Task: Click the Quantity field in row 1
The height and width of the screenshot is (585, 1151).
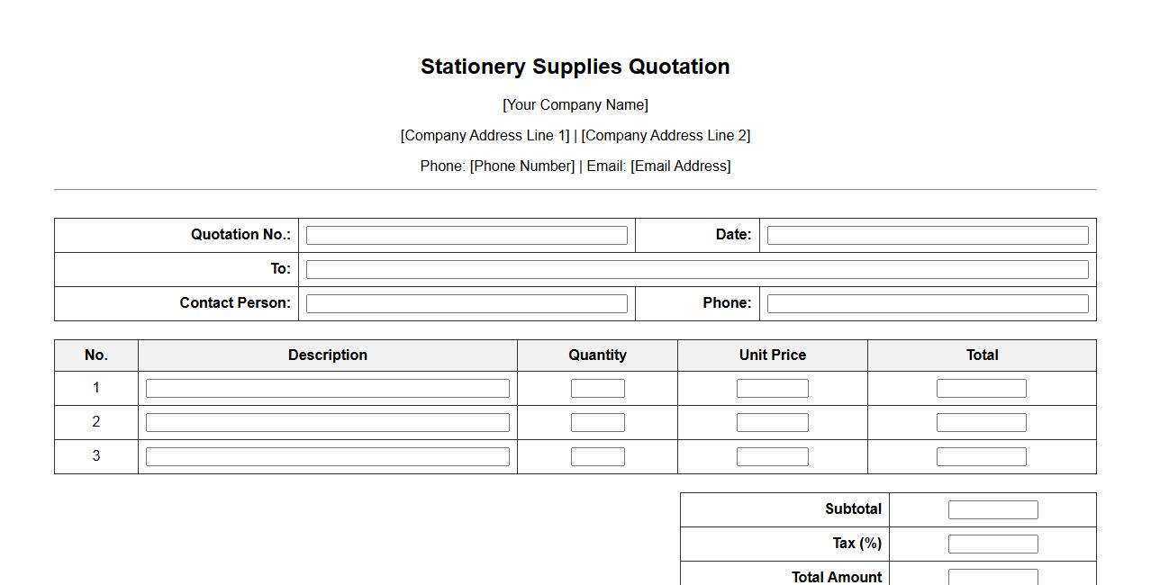Action: (598, 389)
